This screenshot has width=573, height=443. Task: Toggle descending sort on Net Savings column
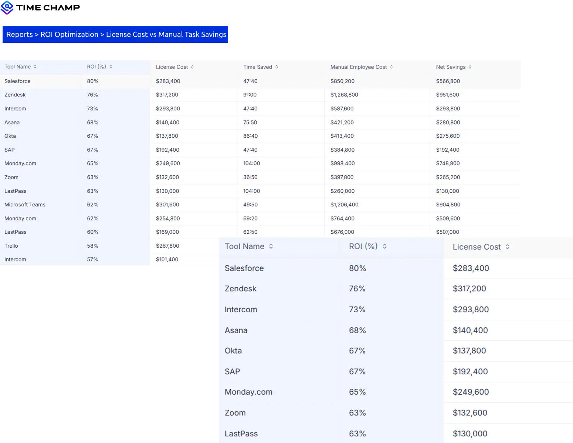click(469, 67)
